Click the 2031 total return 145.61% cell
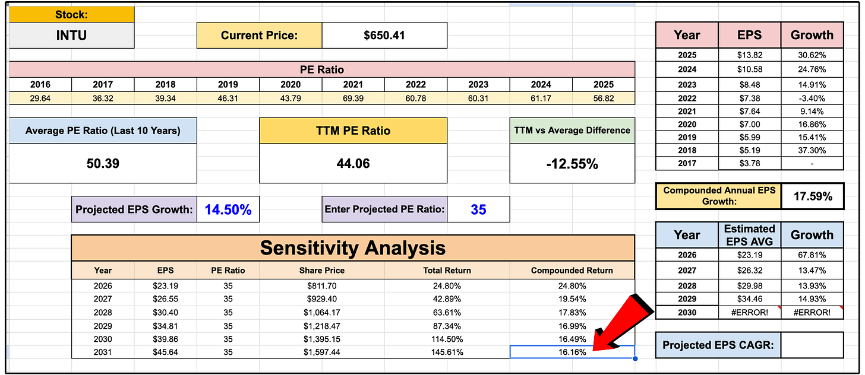 click(x=447, y=352)
